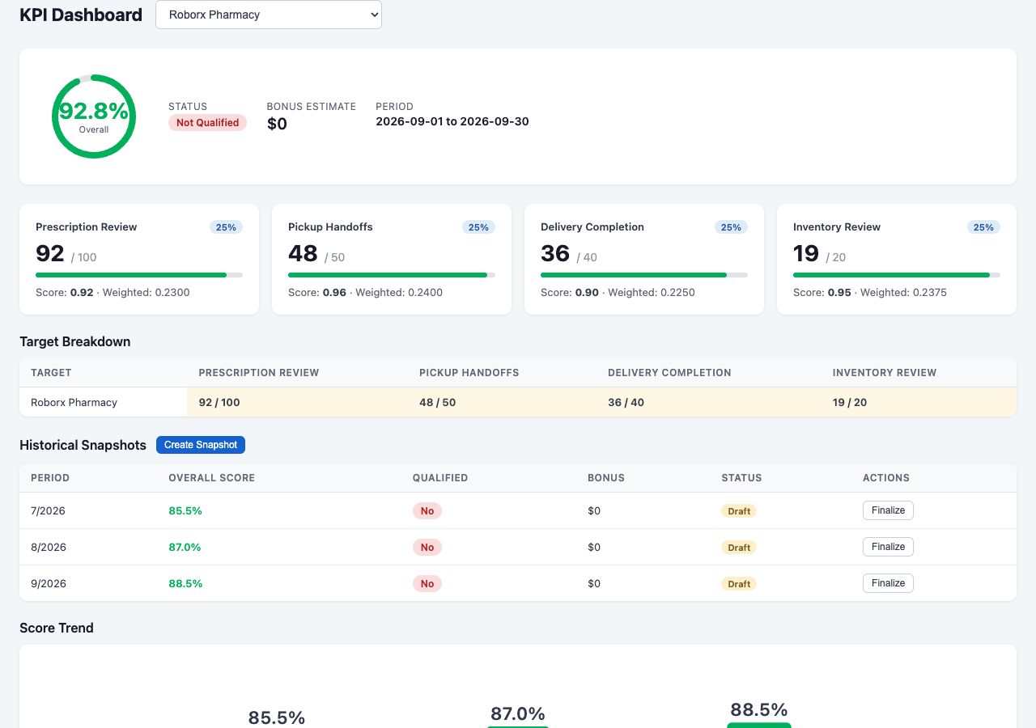
Task: Click the Prescription Review progress bar
Action: pyautogui.click(x=139, y=275)
